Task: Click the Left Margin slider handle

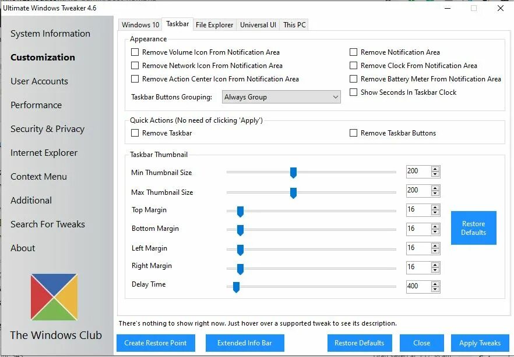Action: click(240, 250)
